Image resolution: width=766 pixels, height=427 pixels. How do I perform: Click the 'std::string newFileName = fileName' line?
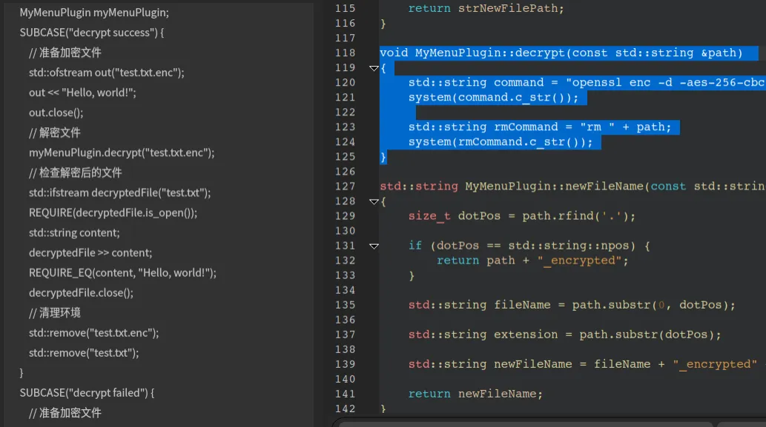[584, 364]
